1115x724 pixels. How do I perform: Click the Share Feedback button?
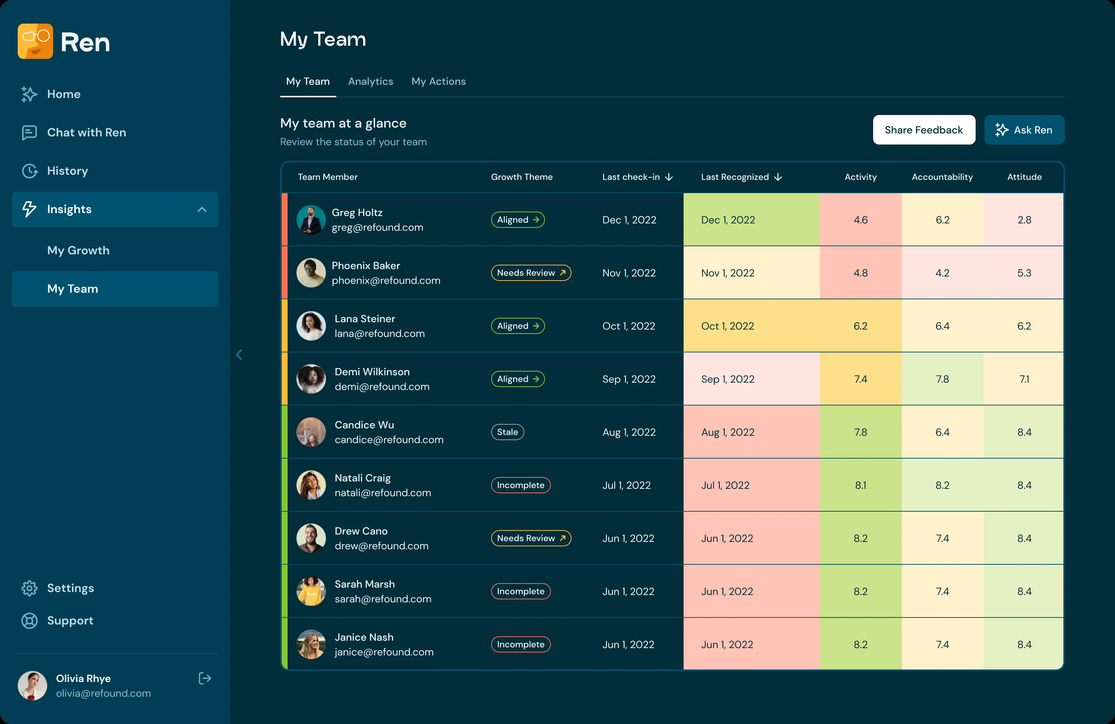click(x=923, y=130)
